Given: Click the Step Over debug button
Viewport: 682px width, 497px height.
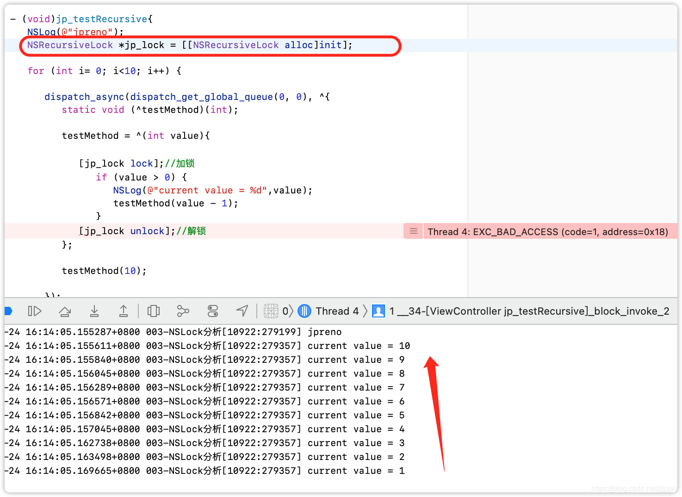Looking at the screenshot, I should 65,311.
